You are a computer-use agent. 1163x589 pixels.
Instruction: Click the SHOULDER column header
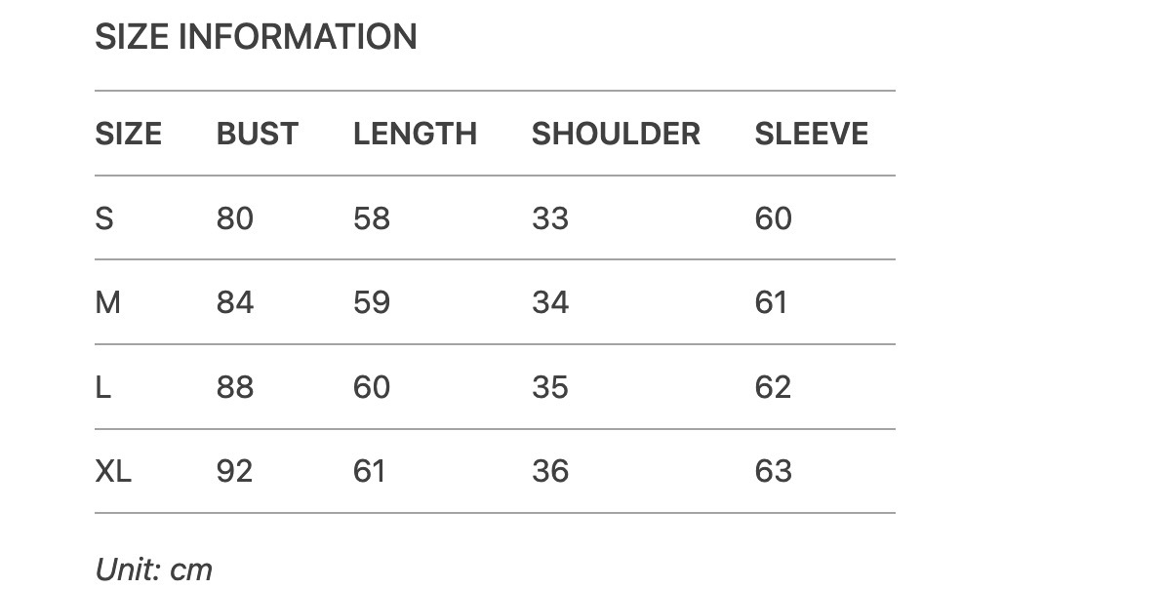615,134
